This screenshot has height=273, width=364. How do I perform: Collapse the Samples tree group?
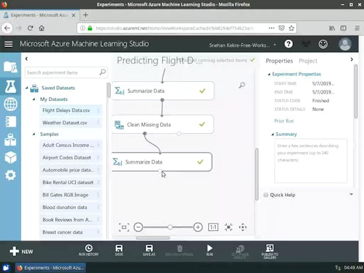(x=34, y=134)
